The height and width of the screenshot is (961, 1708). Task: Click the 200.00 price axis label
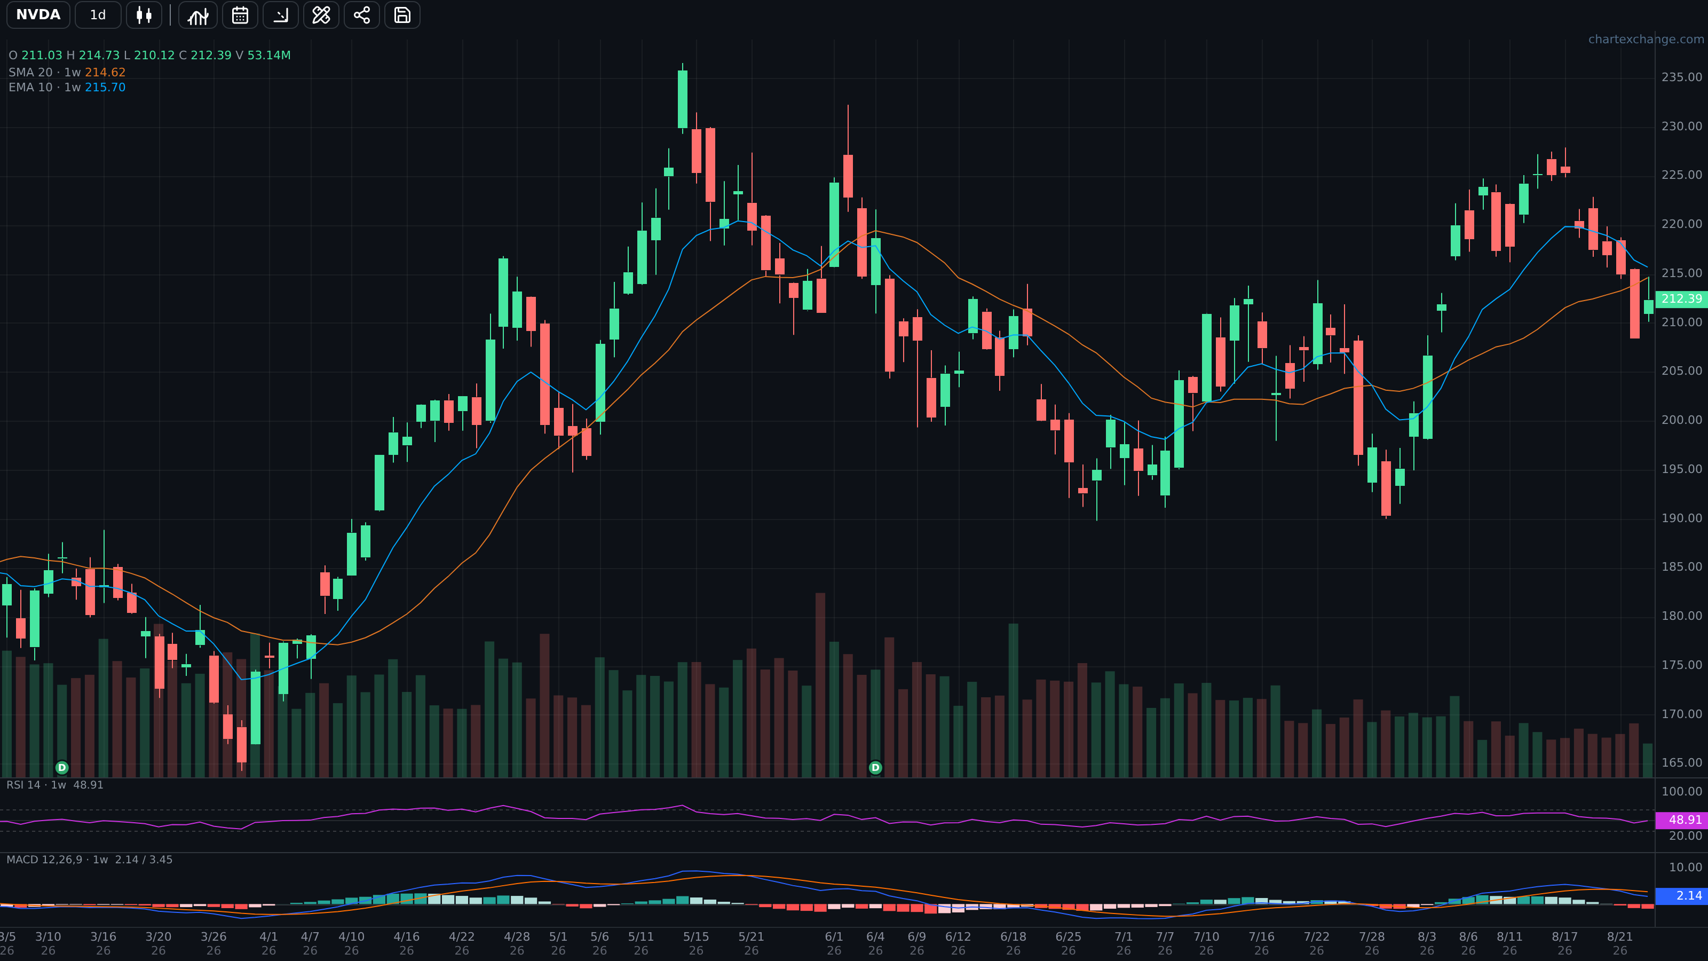1681,420
